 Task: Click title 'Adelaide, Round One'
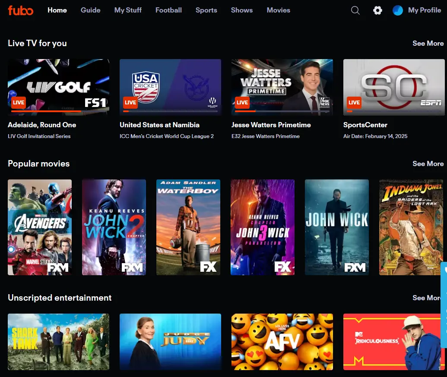pos(42,125)
